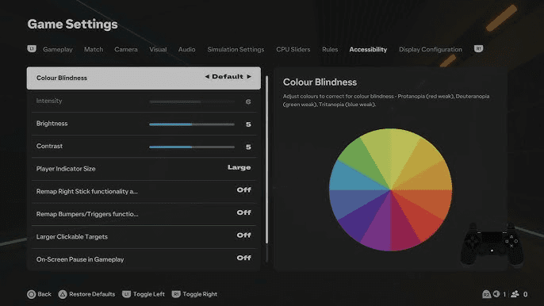Open the Display Configuration tab
Viewport: 544px width, 306px height.
tap(430, 49)
